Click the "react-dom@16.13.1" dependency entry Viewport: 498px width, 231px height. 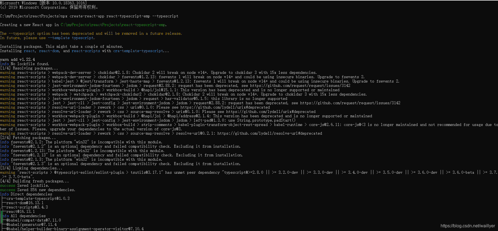click(x=25, y=203)
